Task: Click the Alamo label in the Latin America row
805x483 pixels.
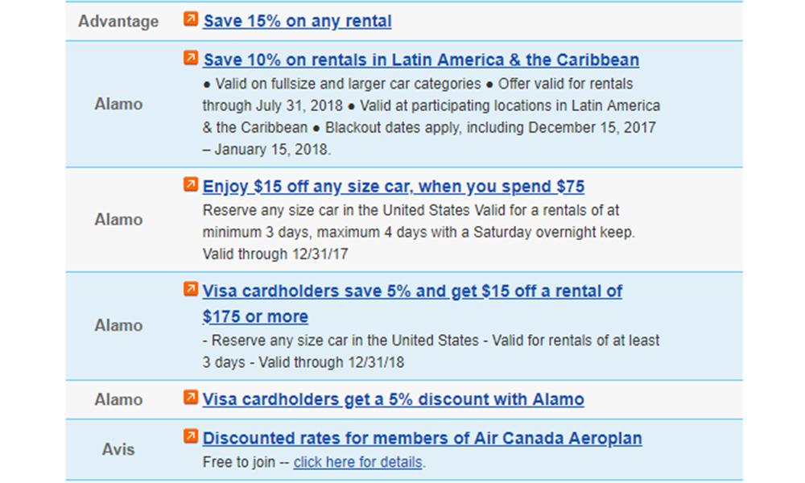Action: point(118,104)
